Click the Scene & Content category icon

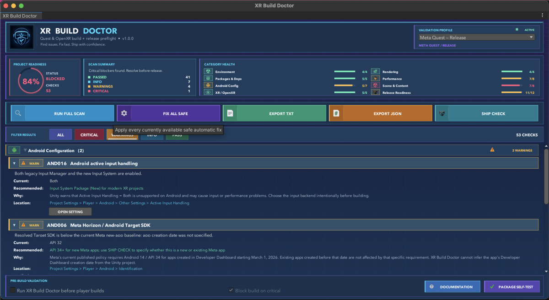pos(375,86)
